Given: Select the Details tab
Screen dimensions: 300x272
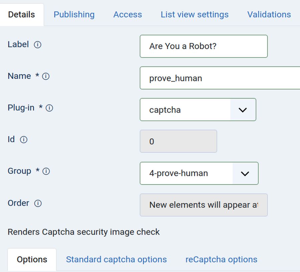Looking at the screenshot, I should point(22,15).
